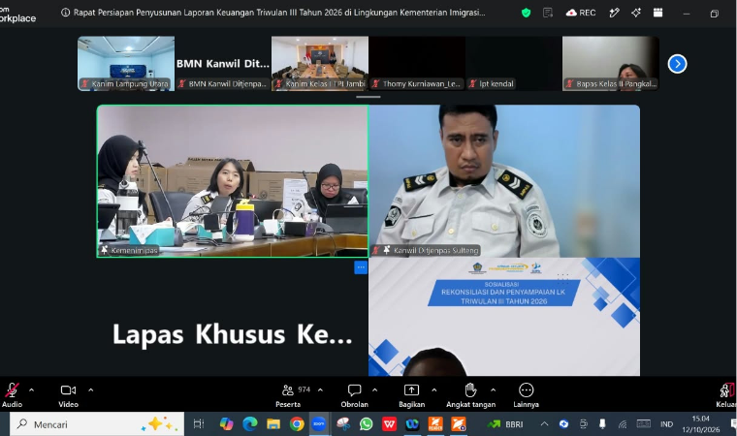Click the Sosialisasi Rekonsiliasi presentation tile
Screen dimensions: 737x436
[504, 317]
